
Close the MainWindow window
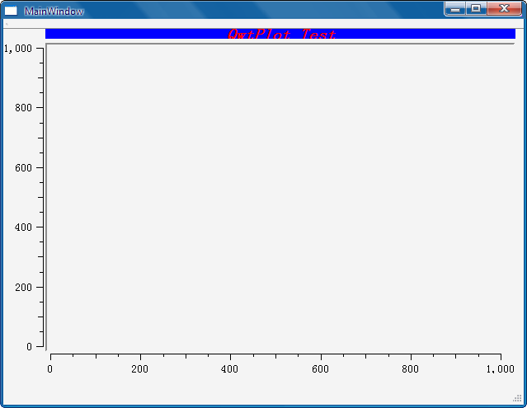(x=504, y=9)
